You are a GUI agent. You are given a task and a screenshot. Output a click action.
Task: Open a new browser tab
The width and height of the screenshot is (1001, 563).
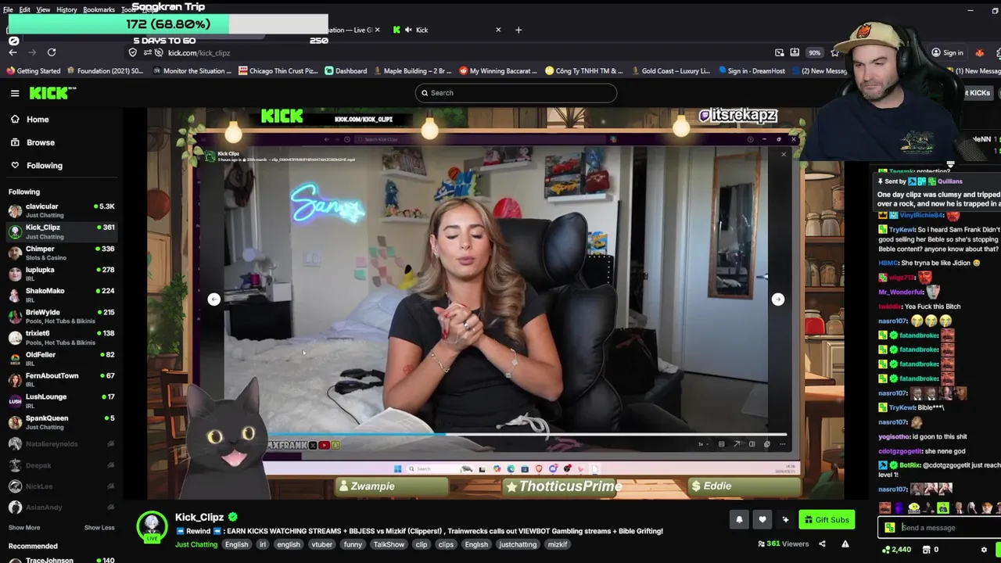point(518,30)
